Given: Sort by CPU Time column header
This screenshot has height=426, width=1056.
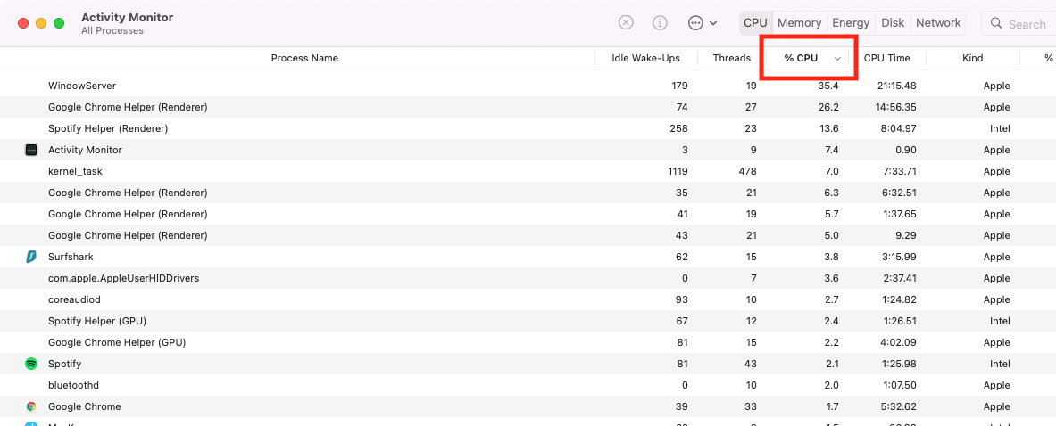Looking at the screenshot, I should 886,59.
